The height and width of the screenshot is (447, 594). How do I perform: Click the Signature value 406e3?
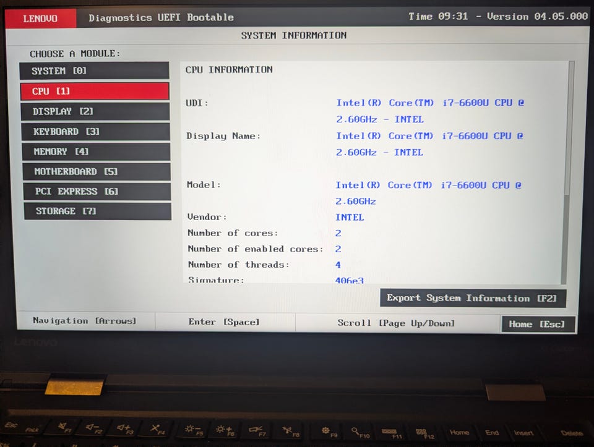coord(349,281)
